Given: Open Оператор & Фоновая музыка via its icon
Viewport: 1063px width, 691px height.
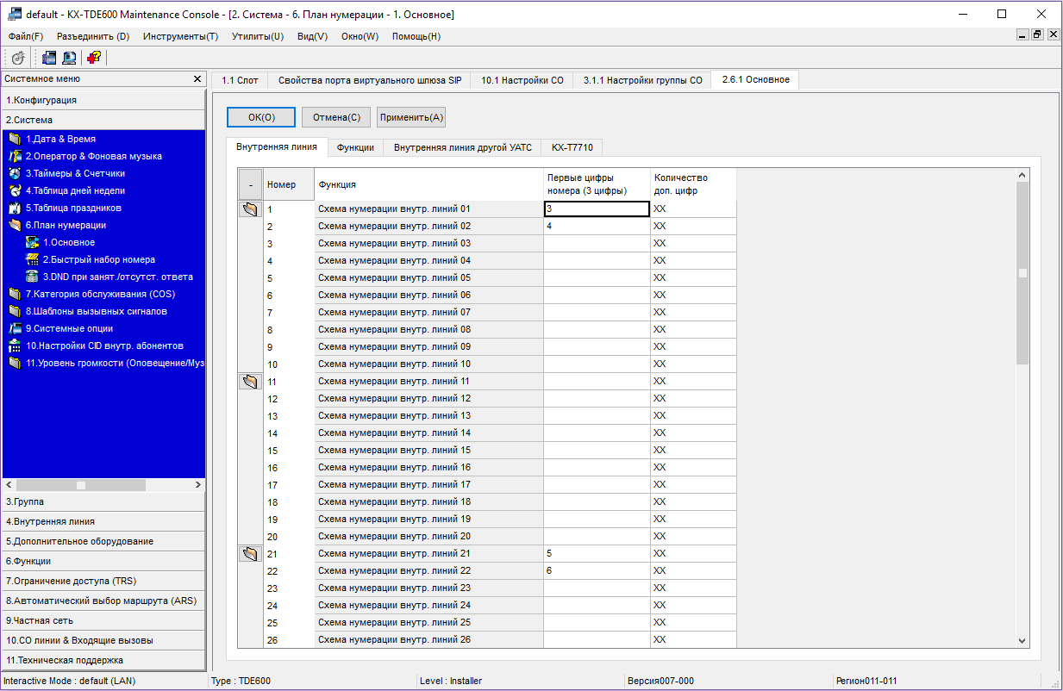Looking at the screenshot, I should click(14, 156).
